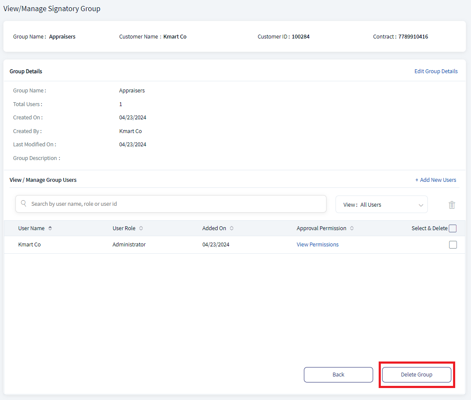The height and width of the screenshot is (400, 471).
Task: Click + Add New Users link
Action: tap(436, 180)
